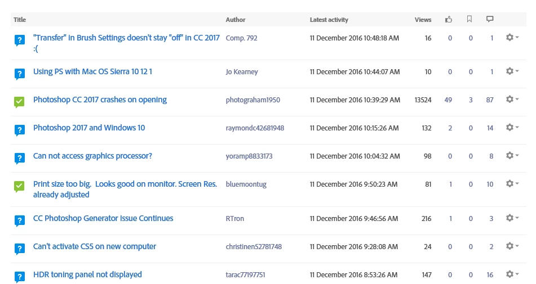Click the 13524 views count cell

(423, 100)
